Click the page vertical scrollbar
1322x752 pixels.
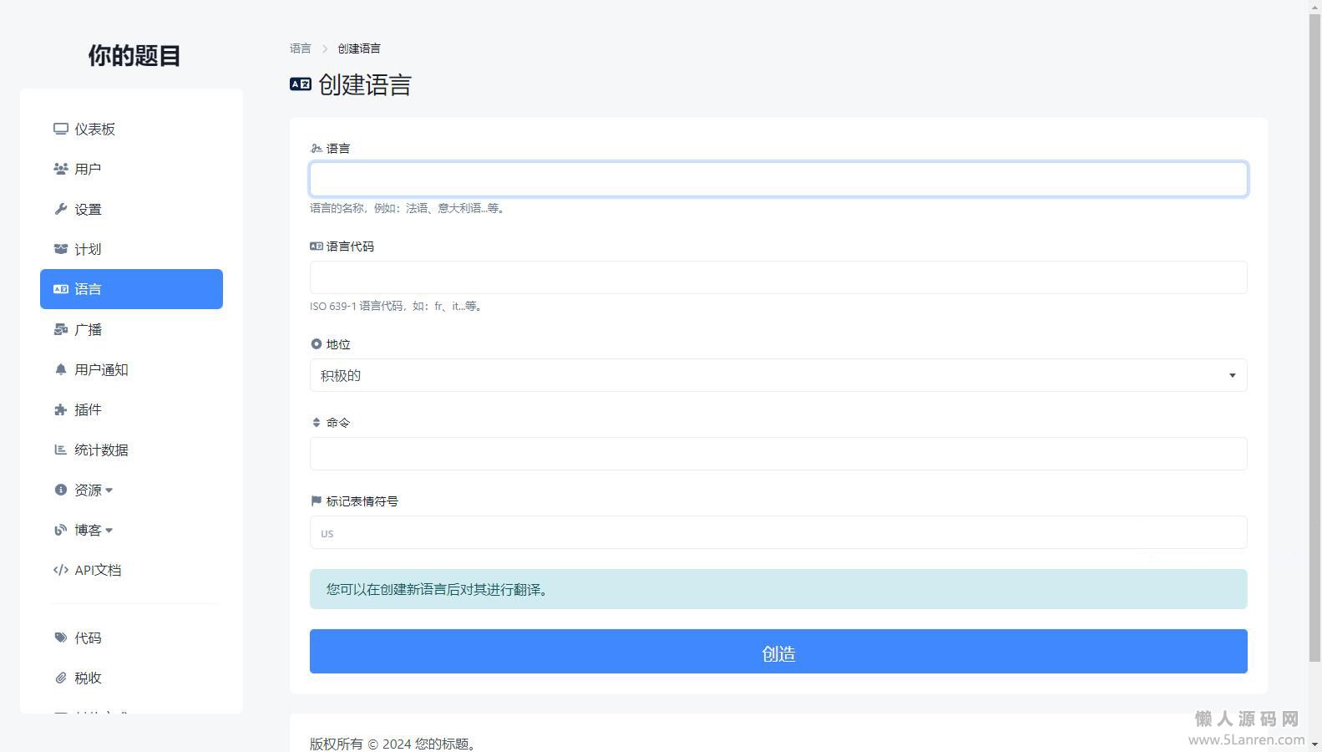coord(1314,334)
